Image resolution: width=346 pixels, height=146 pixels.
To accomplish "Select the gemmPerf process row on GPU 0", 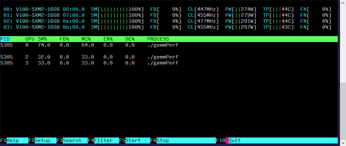I will pyautogui.click(x=169, y=45).
